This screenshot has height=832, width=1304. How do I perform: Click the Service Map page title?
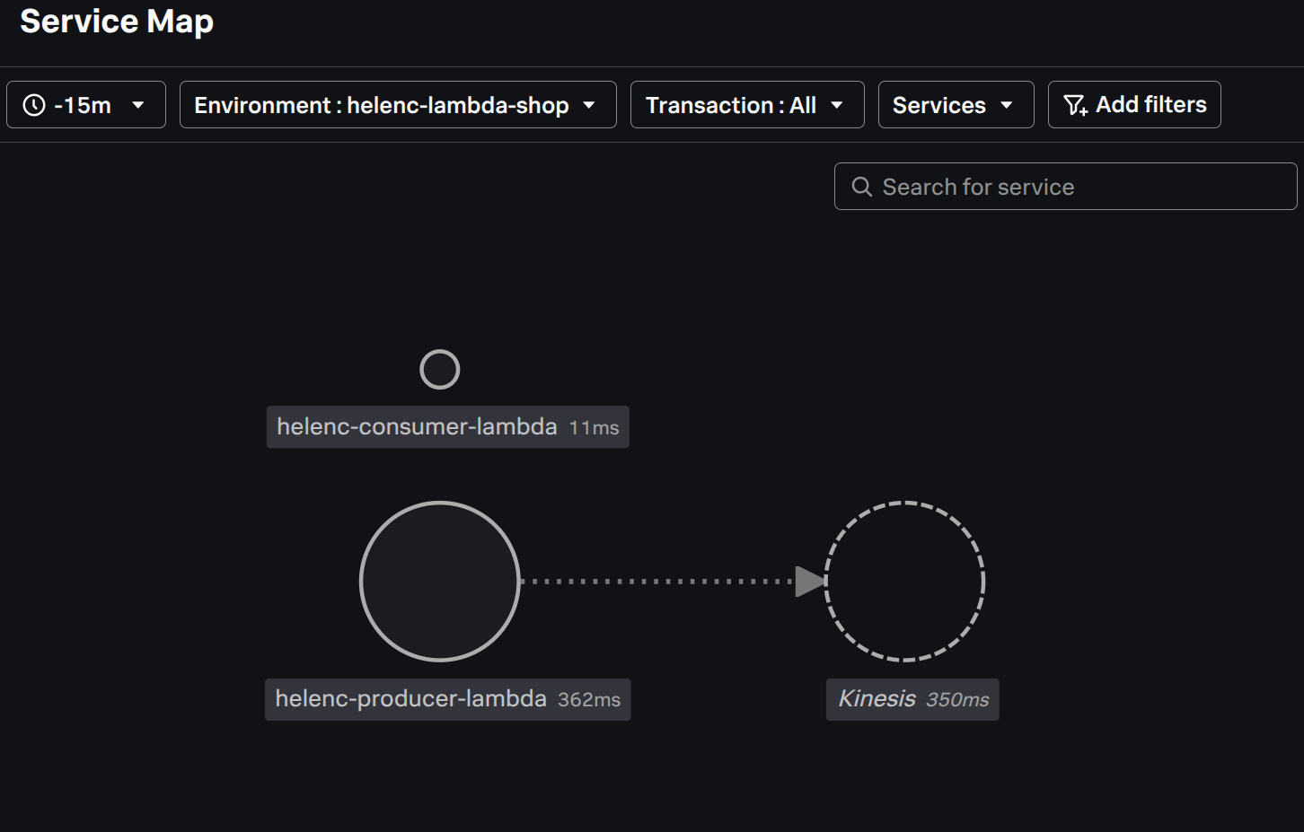(117, 22)
